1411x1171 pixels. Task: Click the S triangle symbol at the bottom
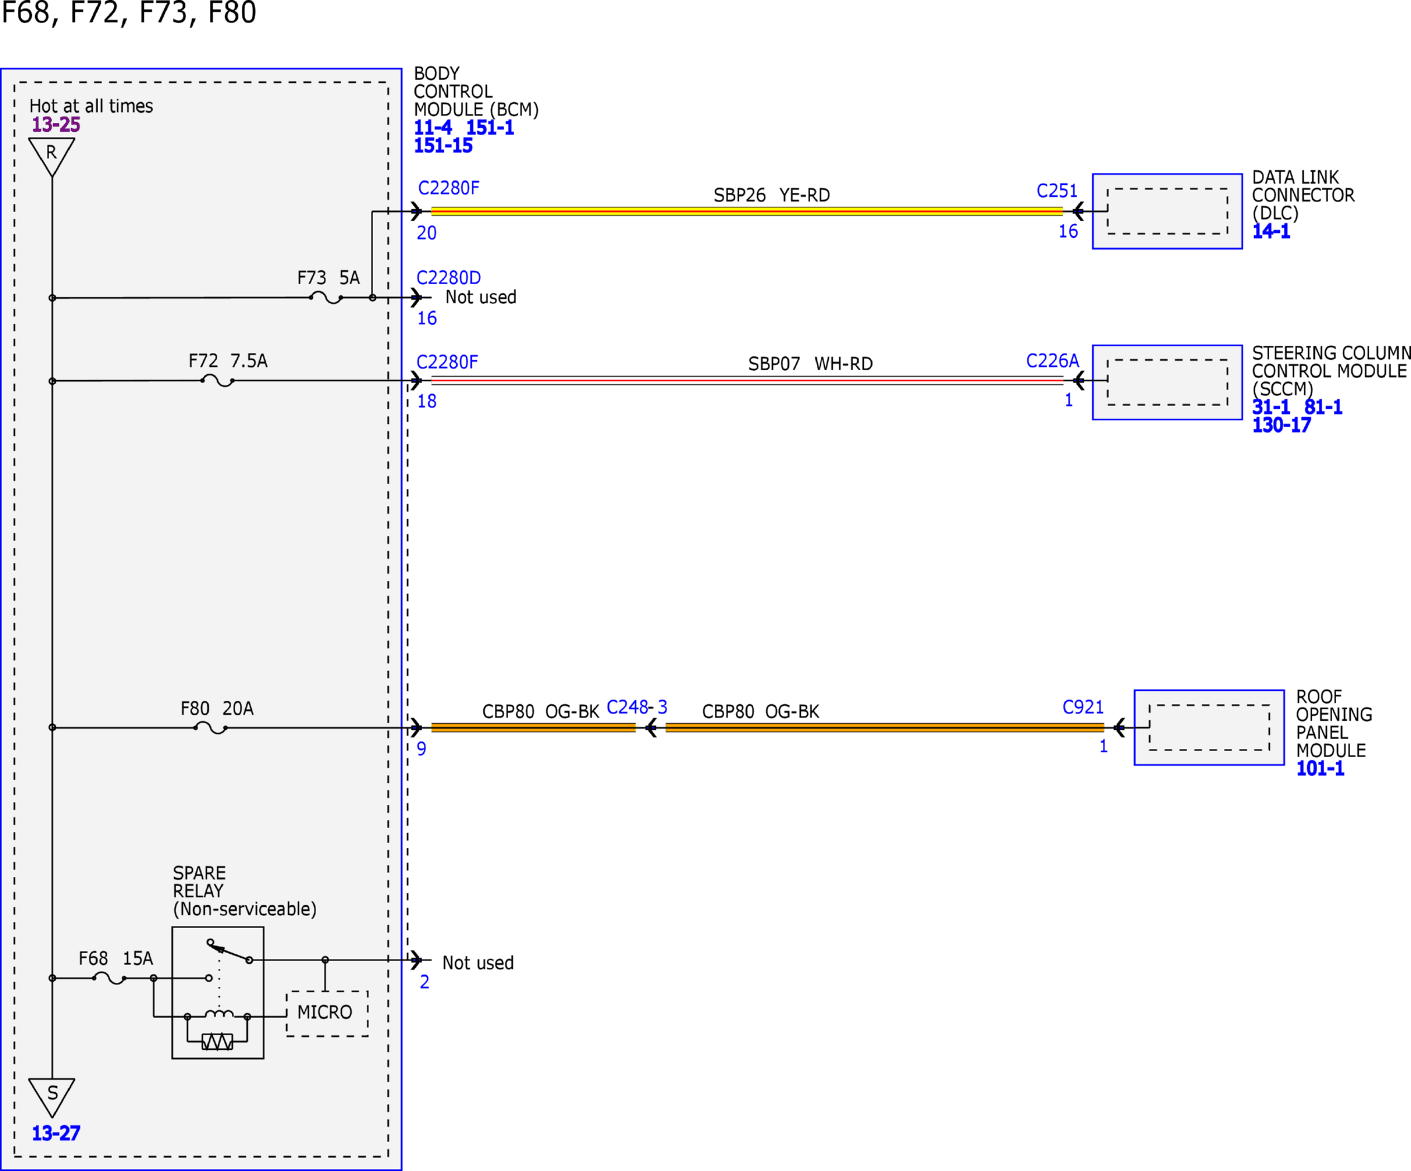click(x=52, y=1097)
